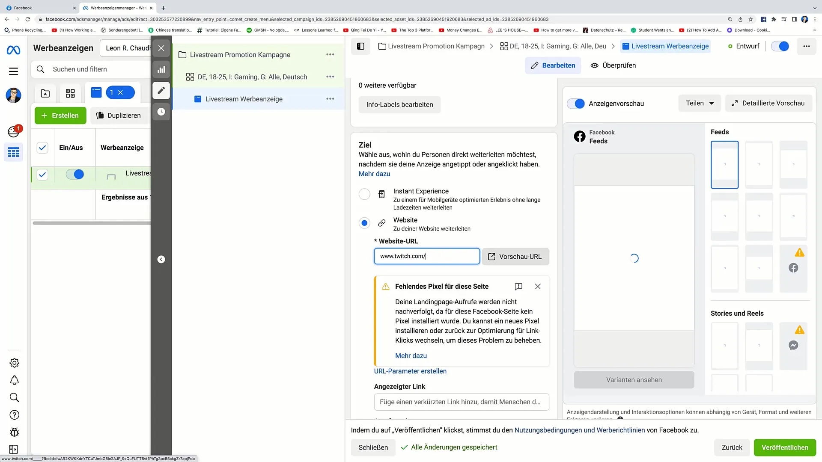Open notifications bell in left sidebar

(x=14, y=380)
